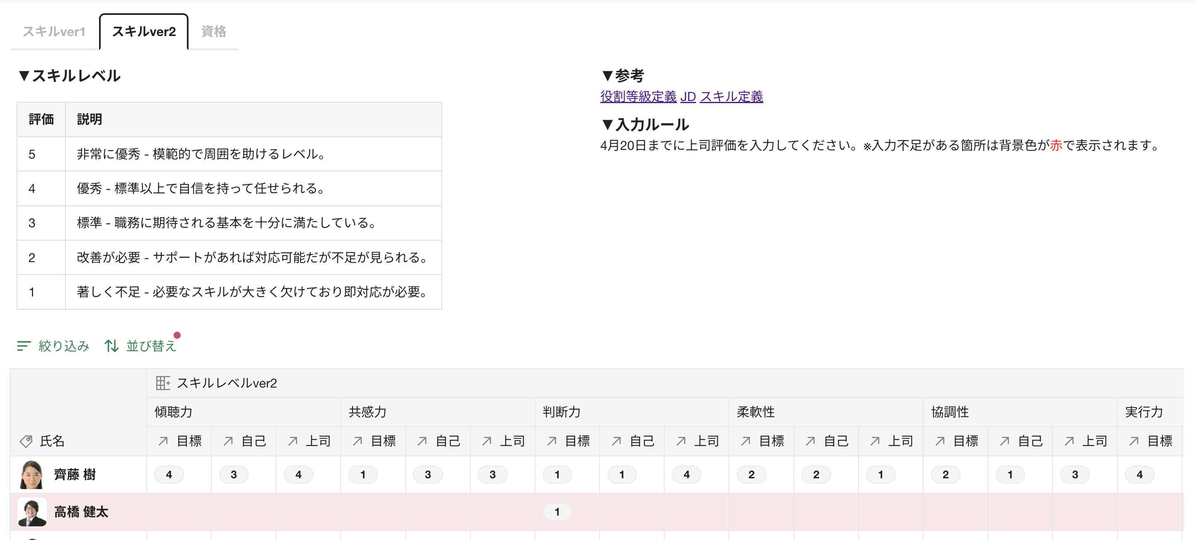The height and width of the screenshot is (540, 1195).
Task: Open the 役割等級定義 link
Action: click(x=638, y=96)
